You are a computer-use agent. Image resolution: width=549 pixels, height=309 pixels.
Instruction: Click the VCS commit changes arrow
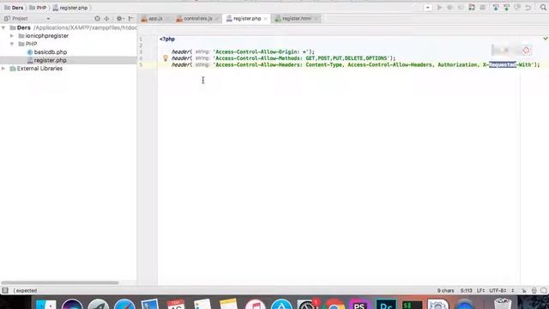click(506, 8)
